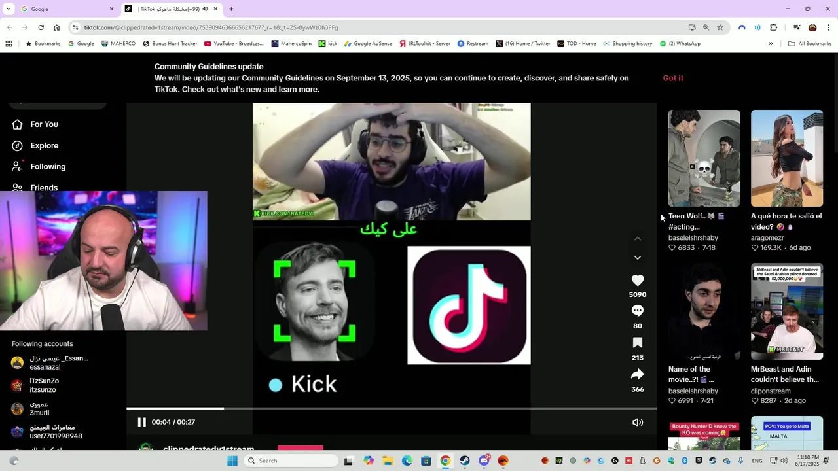Screen dimensions: 838x471
Task: Open the All Bookmarks folder
Action: point(810,44)
